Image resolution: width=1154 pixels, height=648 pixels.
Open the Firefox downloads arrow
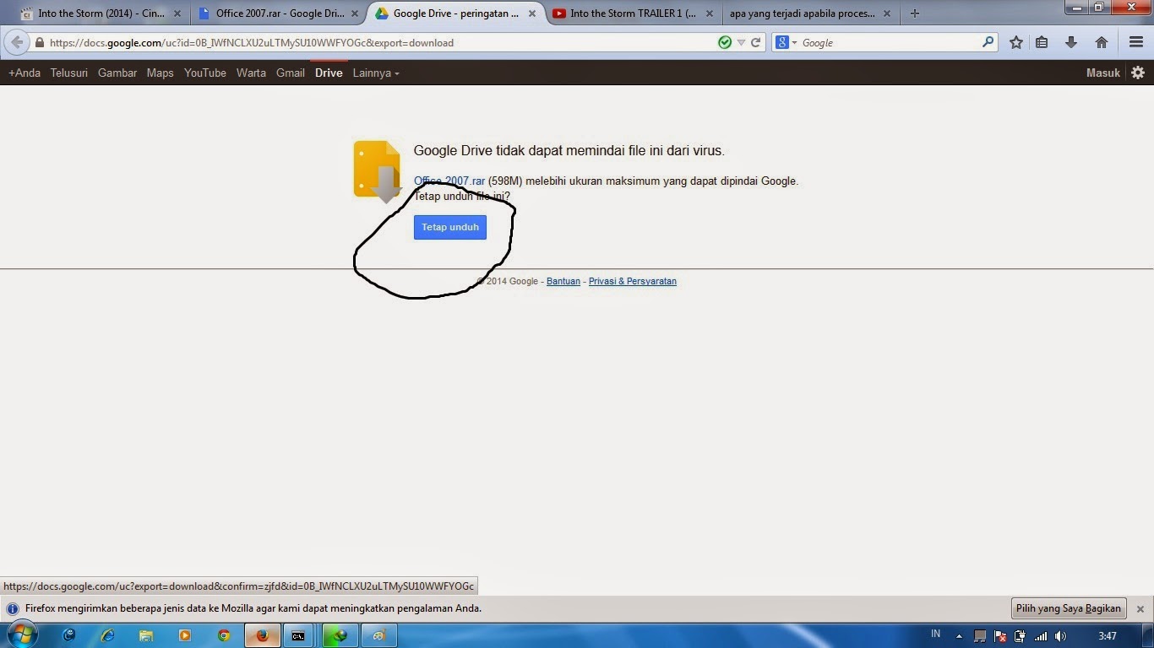point(1071,42)
